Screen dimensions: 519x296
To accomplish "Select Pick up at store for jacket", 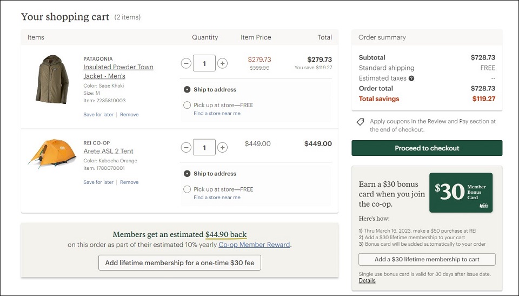I will pos(187,105).
